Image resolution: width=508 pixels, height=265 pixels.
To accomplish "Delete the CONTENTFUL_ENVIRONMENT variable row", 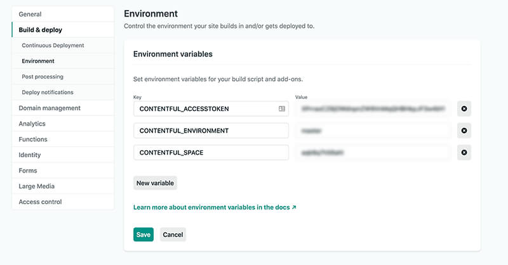I will click(x=464, y=131).
